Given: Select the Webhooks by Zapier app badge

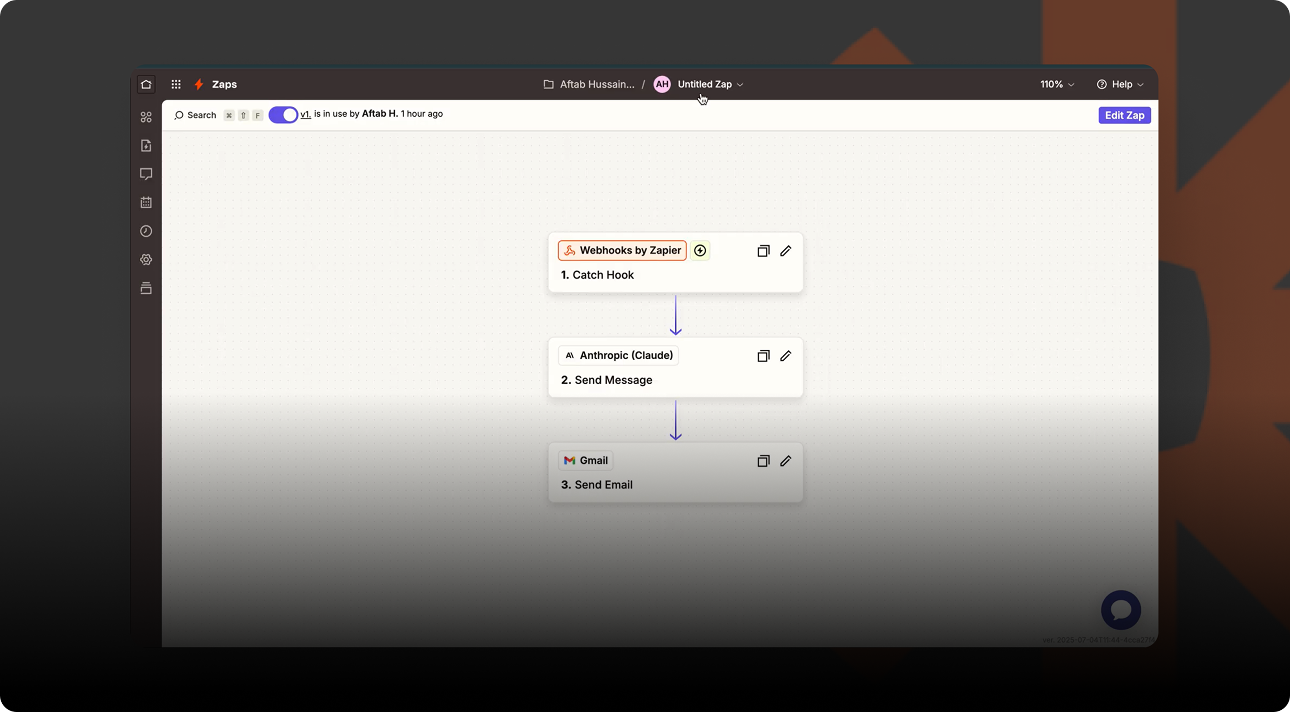Looking at the screenshot, I should [x=622, y=251].
